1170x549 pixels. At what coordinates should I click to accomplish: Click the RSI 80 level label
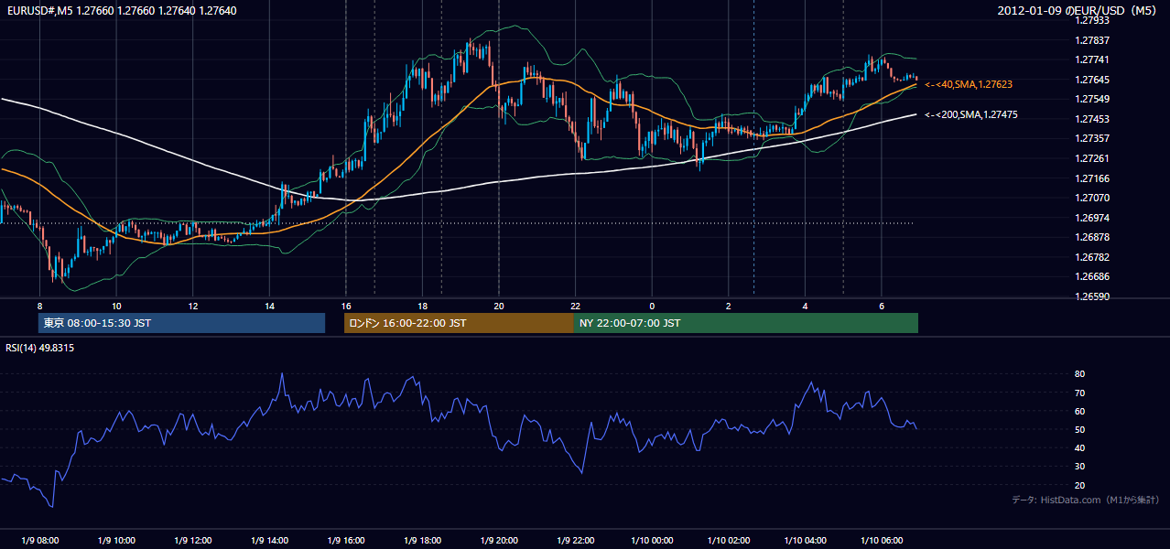pos(1080,374)
